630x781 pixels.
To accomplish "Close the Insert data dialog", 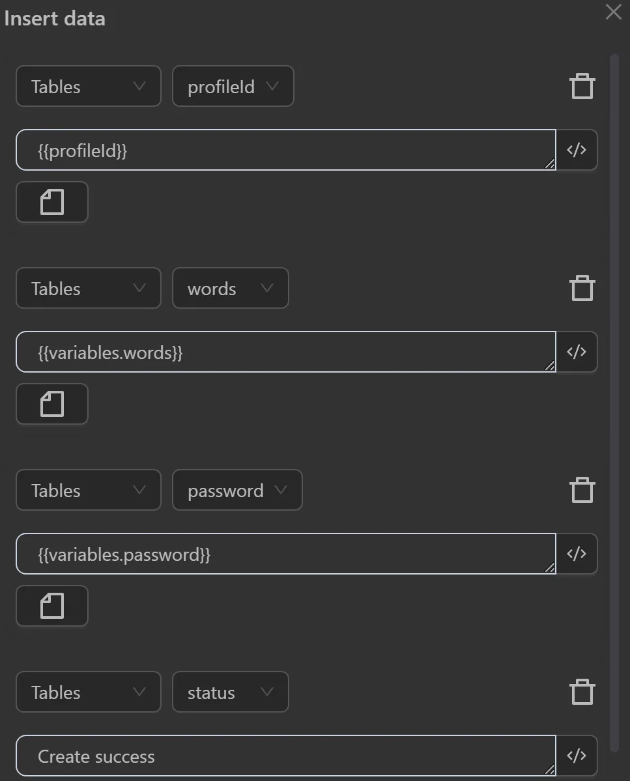I will click(x=613, y=12).
